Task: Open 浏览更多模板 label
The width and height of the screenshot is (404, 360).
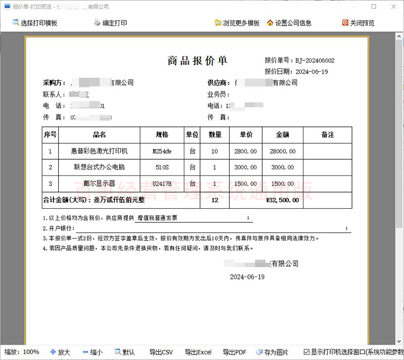Action: (x=241, y=23)
